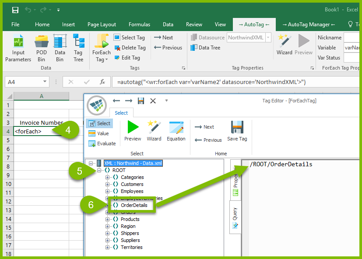The image size is (362, 259).
Task: Open the AutoTag Manager tab
Action: pyautogui.click(x=309, y=24)
